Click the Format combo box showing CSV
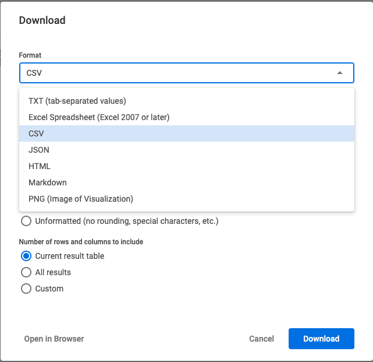 (186, 73)
